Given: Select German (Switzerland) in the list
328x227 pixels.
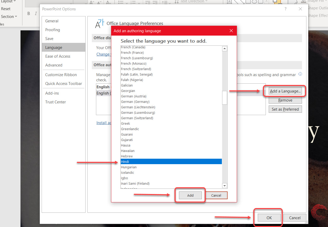Looking at the screenshot, I should (x=171, y=118).
